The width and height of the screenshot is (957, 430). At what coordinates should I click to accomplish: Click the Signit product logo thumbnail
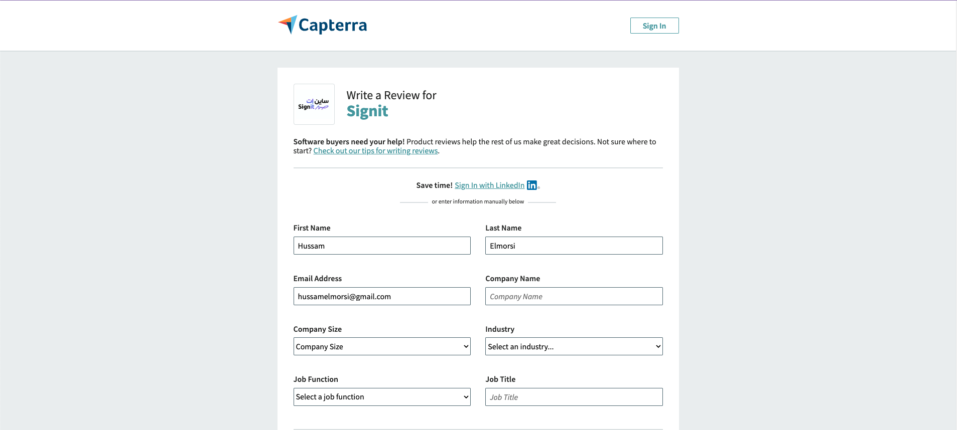314,104
